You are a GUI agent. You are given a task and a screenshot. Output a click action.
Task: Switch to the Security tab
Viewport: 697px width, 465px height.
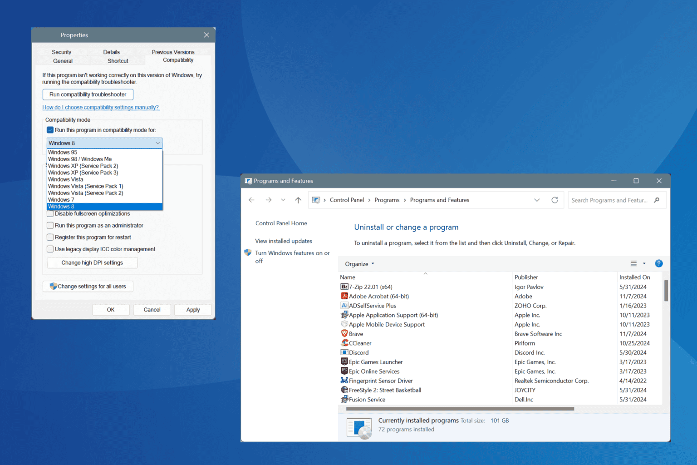point(61,52)
